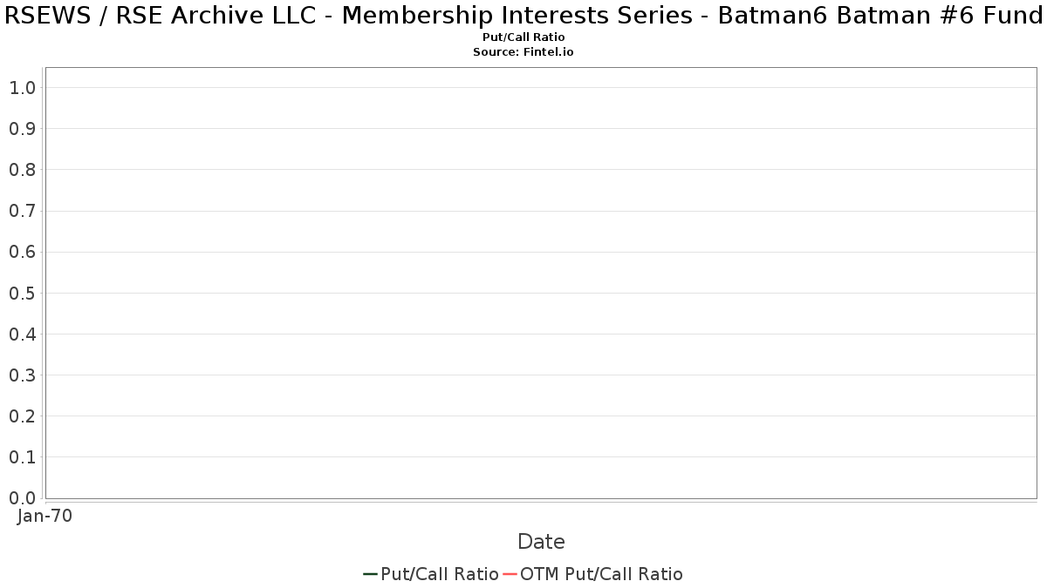Select the 0.7 y-axis tick label
1047x588 pixels.
coord(22,211)
